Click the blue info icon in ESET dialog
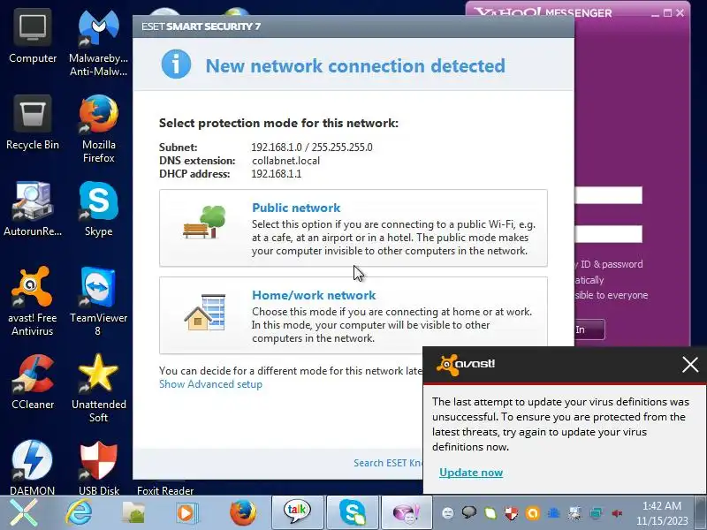Image resolution: width=707 pixels, height=530 pixels. tap(176, 64)
